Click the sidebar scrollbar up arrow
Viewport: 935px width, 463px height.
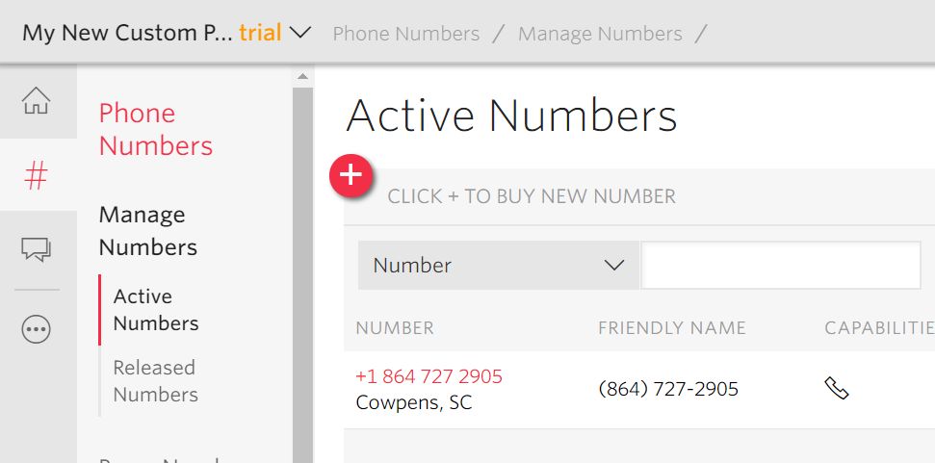point(303,76)
